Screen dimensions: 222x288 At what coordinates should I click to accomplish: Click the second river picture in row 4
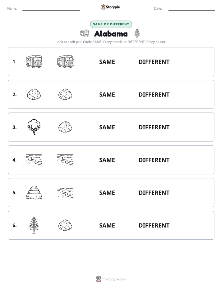65,160
